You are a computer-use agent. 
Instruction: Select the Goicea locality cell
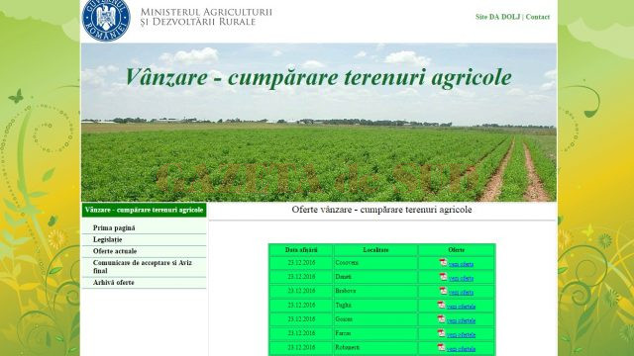coord(375,319)
